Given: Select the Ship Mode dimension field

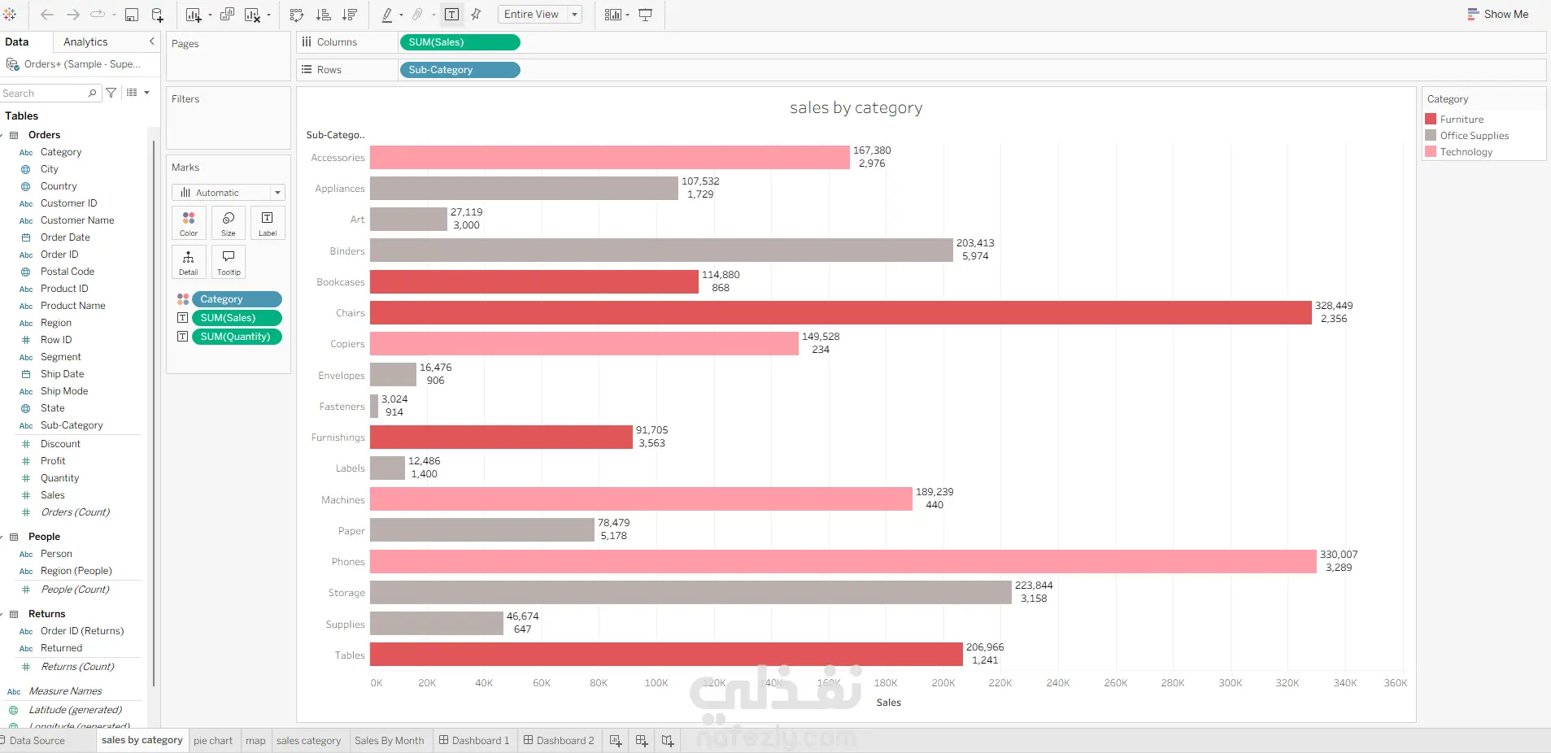Looking at the screenshot, I should pyautogui.click(x=64, y=391).
